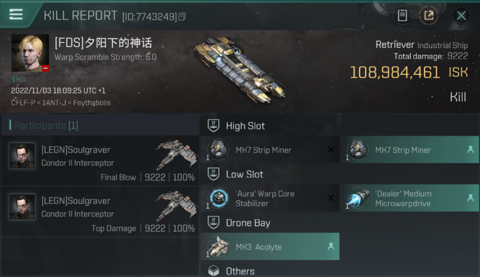Open Soulgraver Final Blow participant entry
480x277 pixels.
tap(100, 161)
